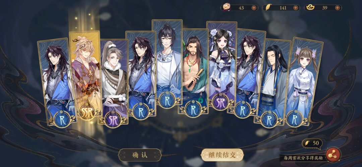Tap the gold ingot currency icon

[x=310, y=8]
